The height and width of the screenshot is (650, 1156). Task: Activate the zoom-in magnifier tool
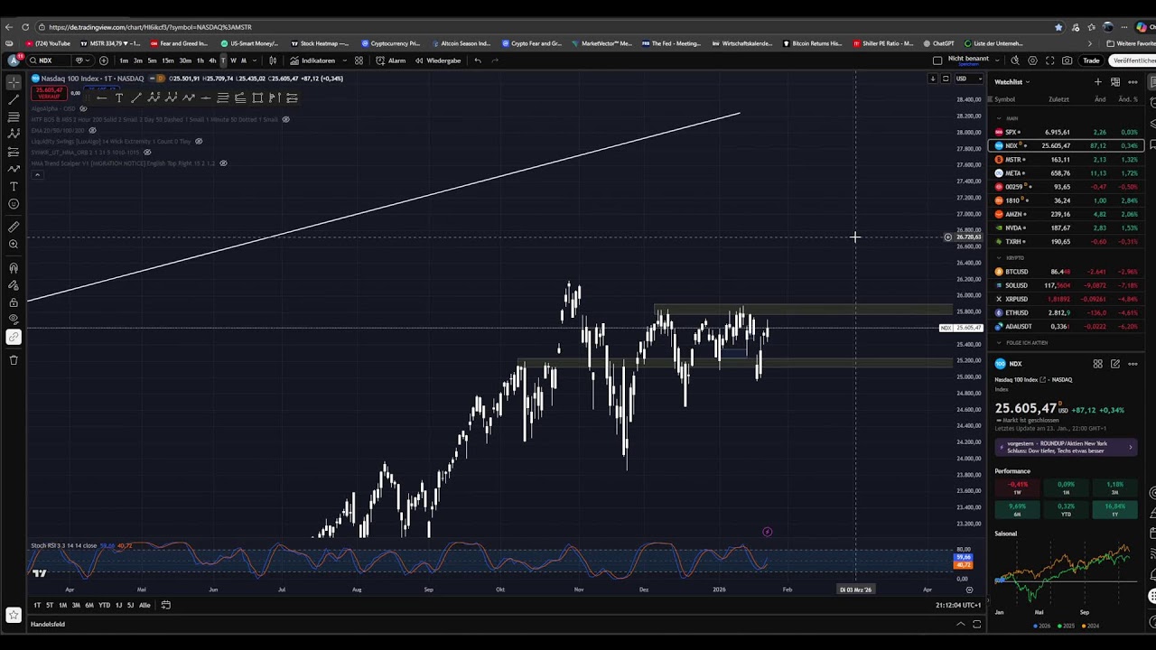tap(14, 244)
